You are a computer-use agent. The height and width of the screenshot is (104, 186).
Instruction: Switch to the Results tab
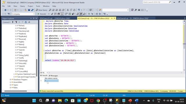(x=44, y=76)
